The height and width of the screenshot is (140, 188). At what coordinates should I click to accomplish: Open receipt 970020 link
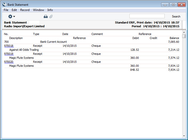(9, 62)
